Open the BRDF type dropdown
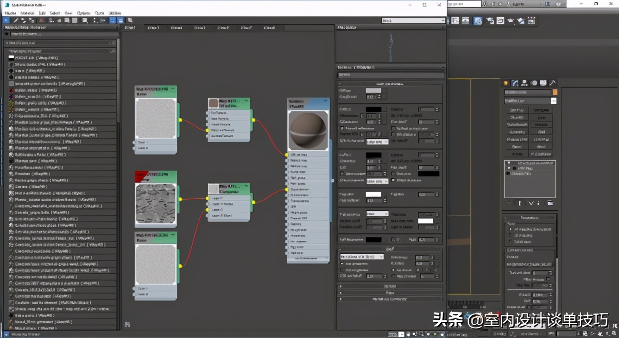 [361, 257]
